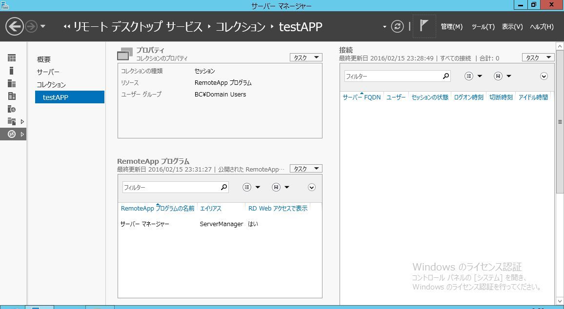Image resolution: width=564 pixels, height=309 pixels.
Task: Select the File and Storage Services icon
Action: [12, 121]
